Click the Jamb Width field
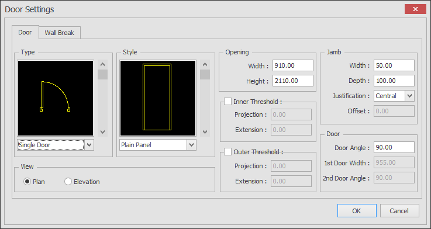431x229 pixels. click(x=394, y=65)
